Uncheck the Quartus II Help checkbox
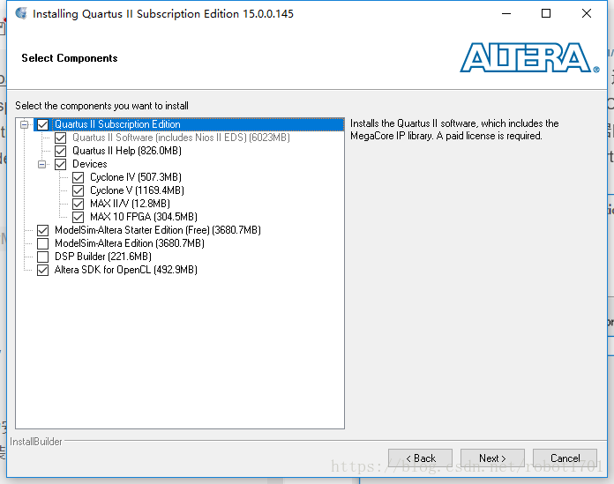Image resolution: width=614 pixels, height=484 pixels. (x=60, y=151)
